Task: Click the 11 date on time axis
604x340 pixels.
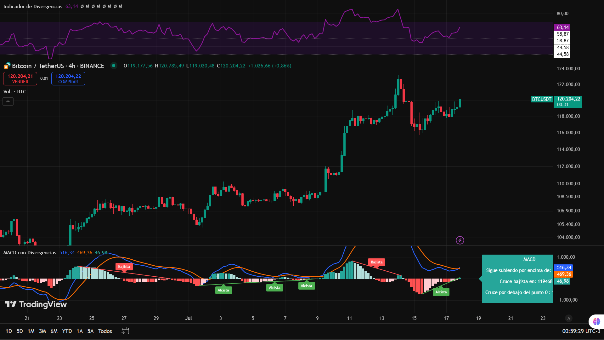Action: [x=349, y=318]
